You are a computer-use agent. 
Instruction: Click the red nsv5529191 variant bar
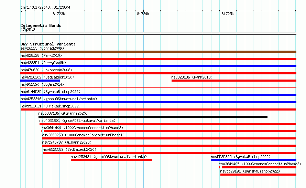click(258, 175)
